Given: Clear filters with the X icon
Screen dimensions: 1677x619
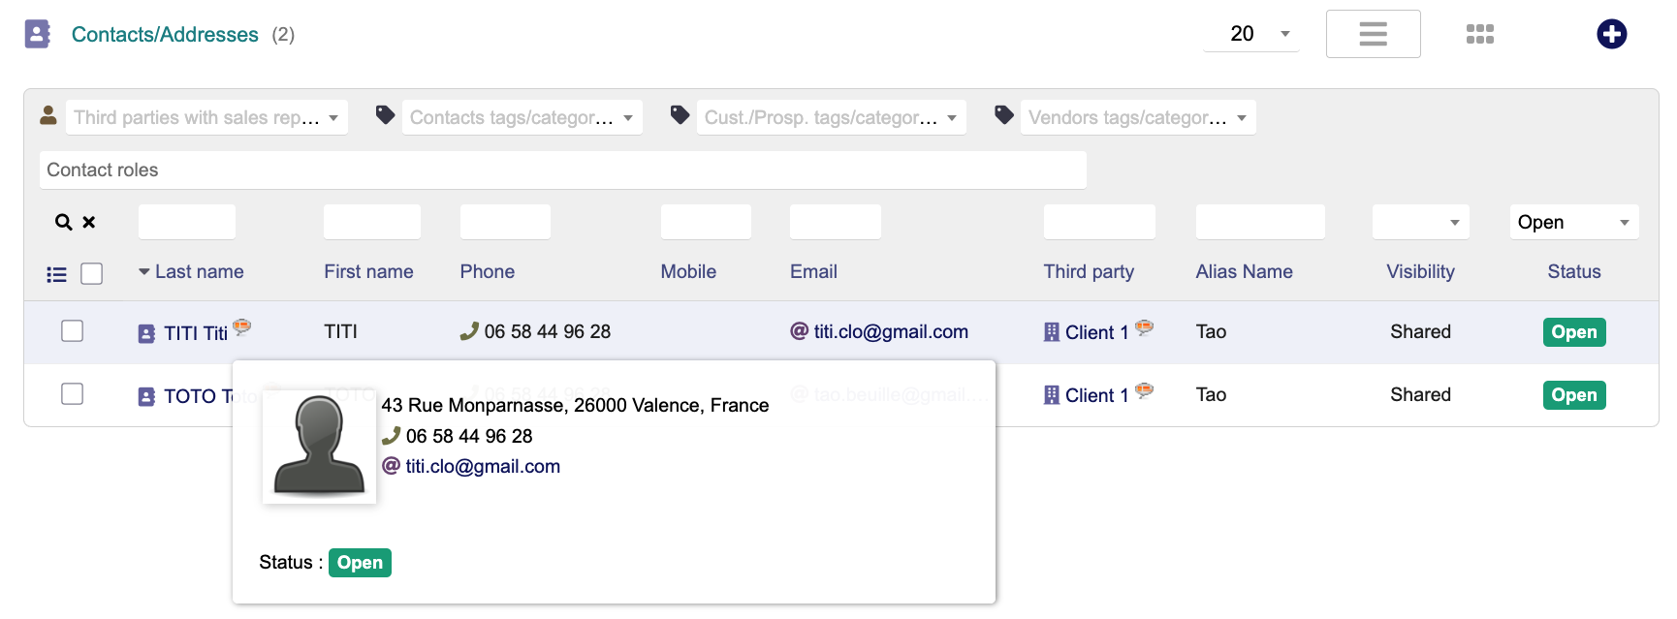Looking at the screenshot, I should tap(89, 222).
